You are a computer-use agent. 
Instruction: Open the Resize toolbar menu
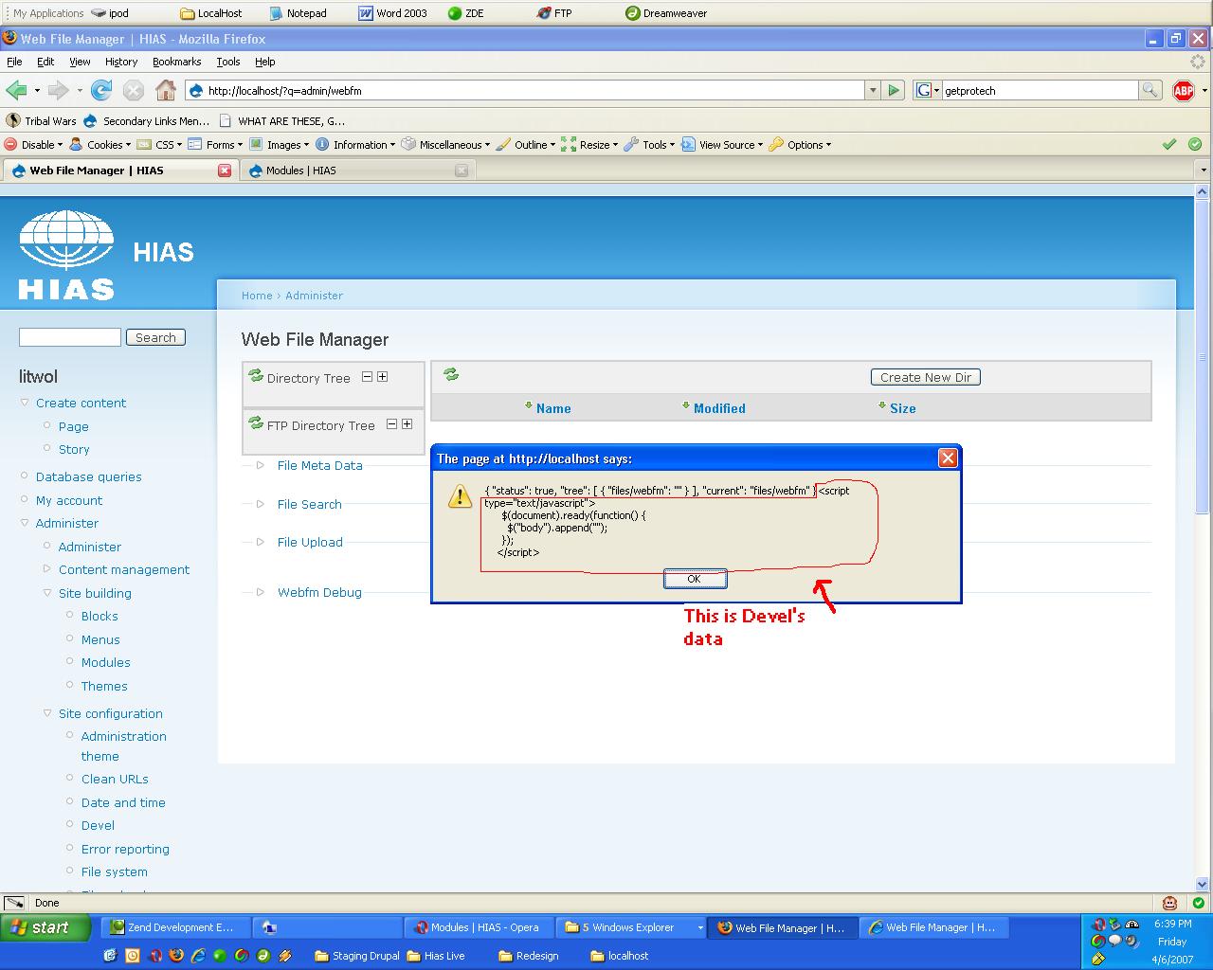pyautogui.click(x=588, y=145)
